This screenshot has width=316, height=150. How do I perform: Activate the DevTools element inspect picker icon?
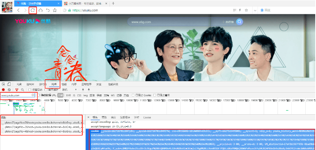(x=3, y=84)
